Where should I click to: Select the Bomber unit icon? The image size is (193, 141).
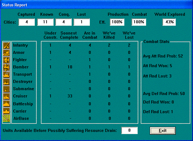point(6,67)
